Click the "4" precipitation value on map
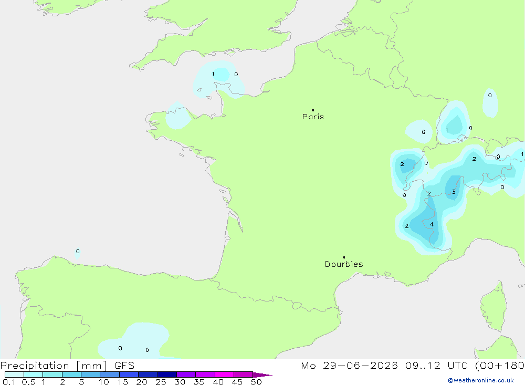The image size is (525, 385). [x=432, y=224]
